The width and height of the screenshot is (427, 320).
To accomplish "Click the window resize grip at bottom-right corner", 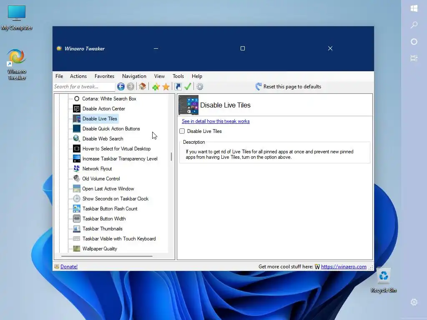I will (x=371, y=268).
